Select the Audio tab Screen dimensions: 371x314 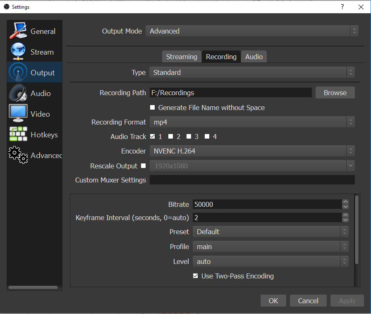pyautogui.click(x=254, y=56)
